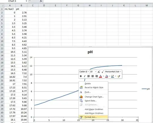Screen dimensions: 153x123
Task: Click the format painter brush icon
Action: 119,76
